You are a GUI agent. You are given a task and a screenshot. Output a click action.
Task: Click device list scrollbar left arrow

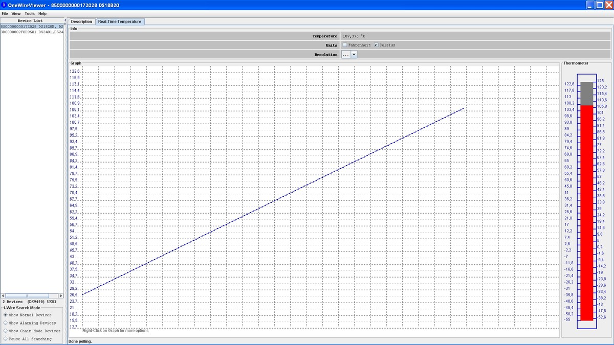(3, 296)
